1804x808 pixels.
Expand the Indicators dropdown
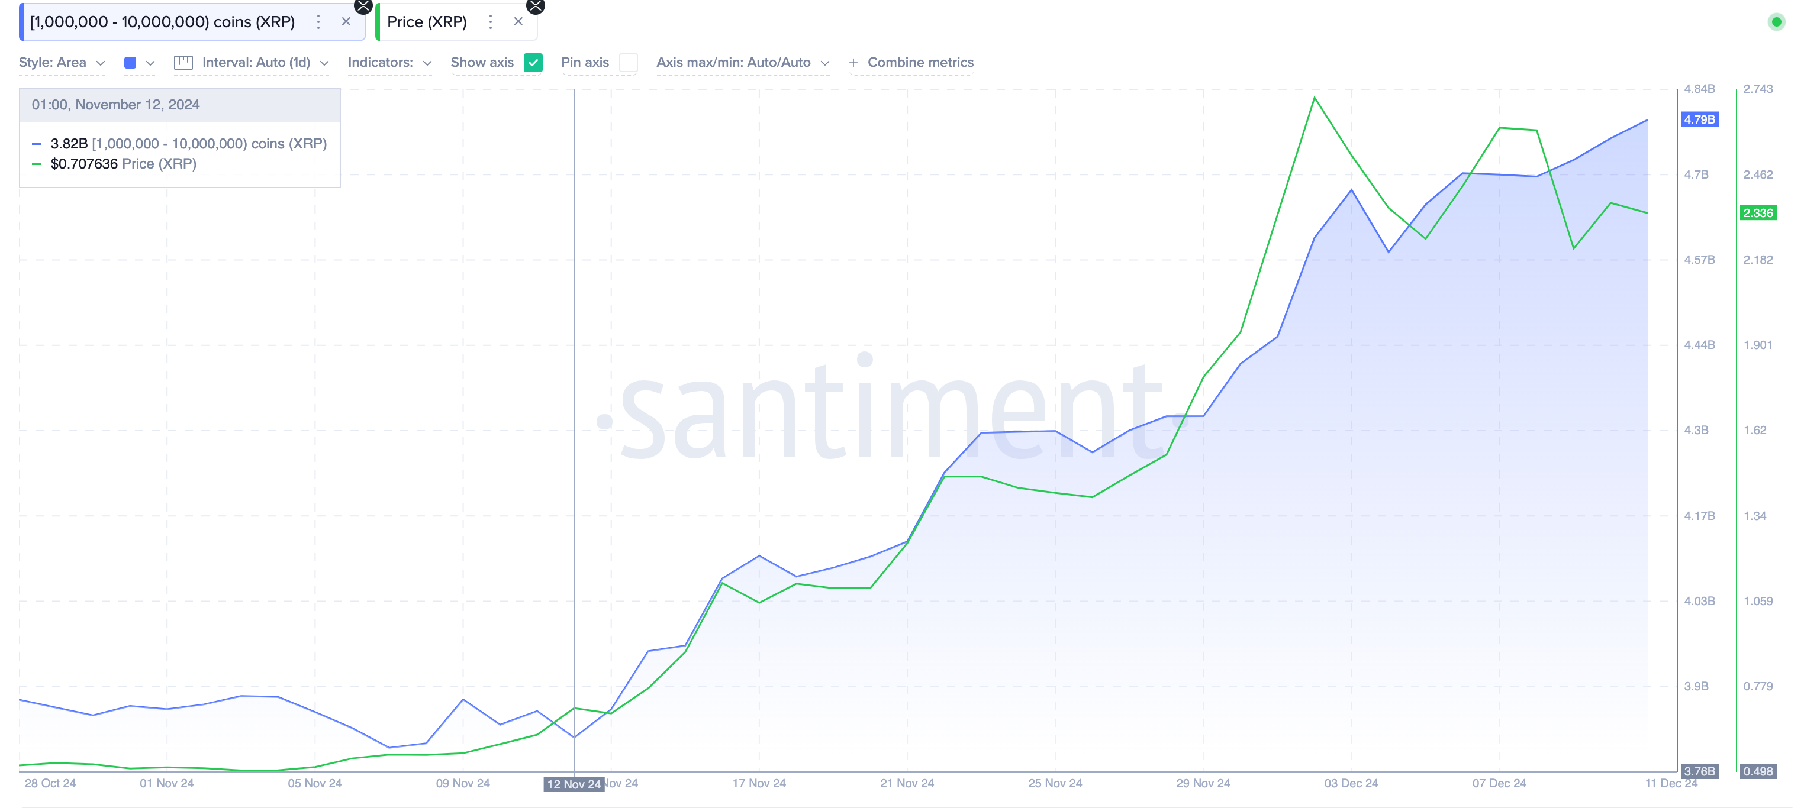pyautogui.click(x=389, y=62)
